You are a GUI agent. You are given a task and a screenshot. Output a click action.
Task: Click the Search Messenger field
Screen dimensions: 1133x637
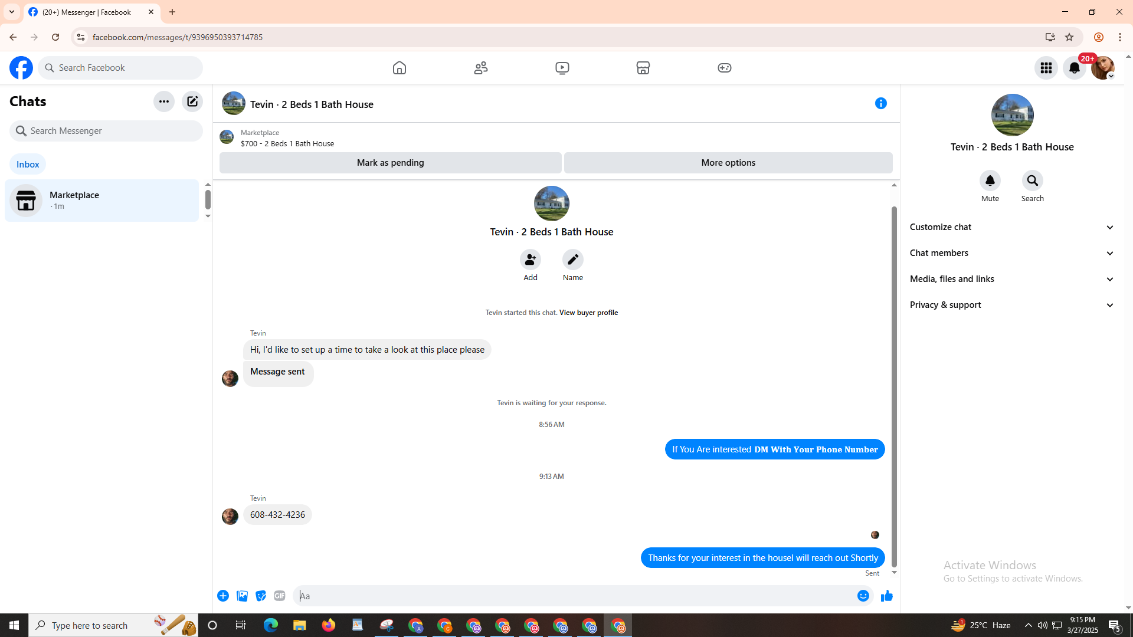tap(106, 131)
